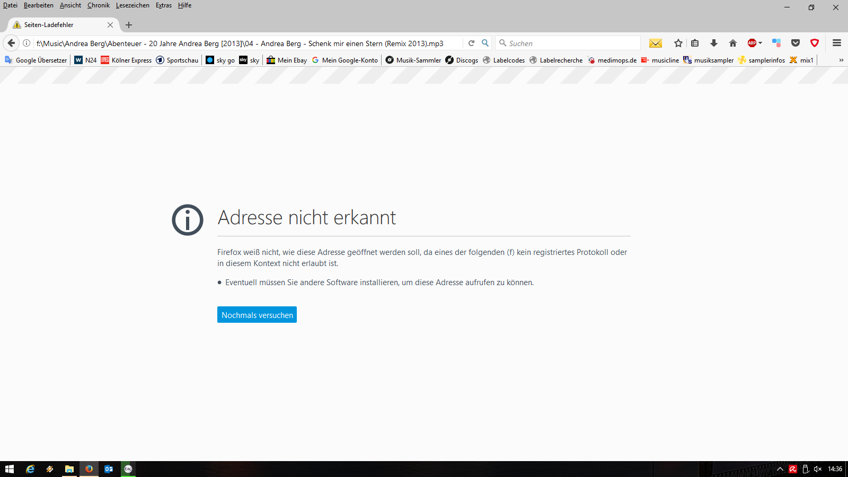Open the Pocket icon in toolbar
This screenshot has width=848, height=477.
point(795,43)
